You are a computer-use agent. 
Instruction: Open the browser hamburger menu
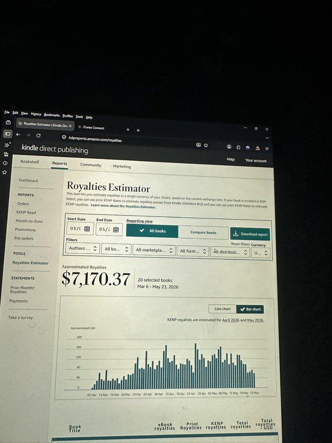tap(267, 148)
